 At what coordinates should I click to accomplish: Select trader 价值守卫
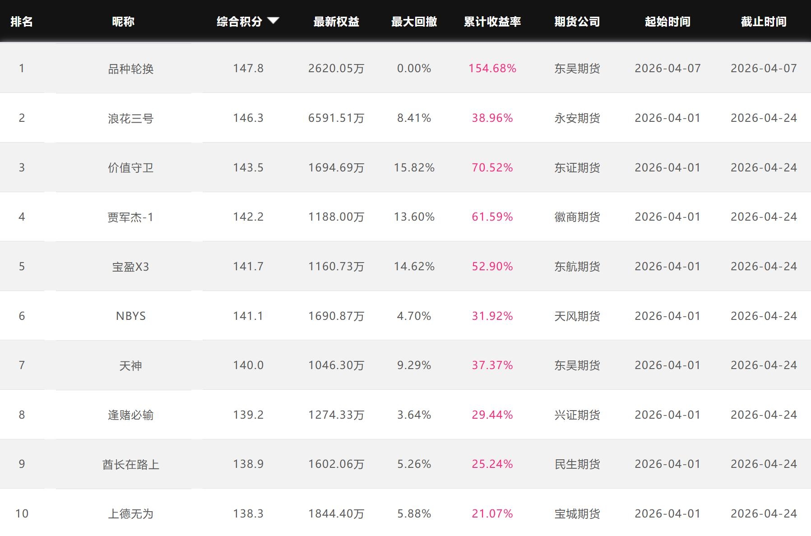click(x=131, y=168)
